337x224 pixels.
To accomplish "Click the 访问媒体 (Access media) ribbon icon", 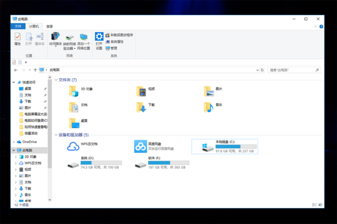I will (x=55, y=39).
